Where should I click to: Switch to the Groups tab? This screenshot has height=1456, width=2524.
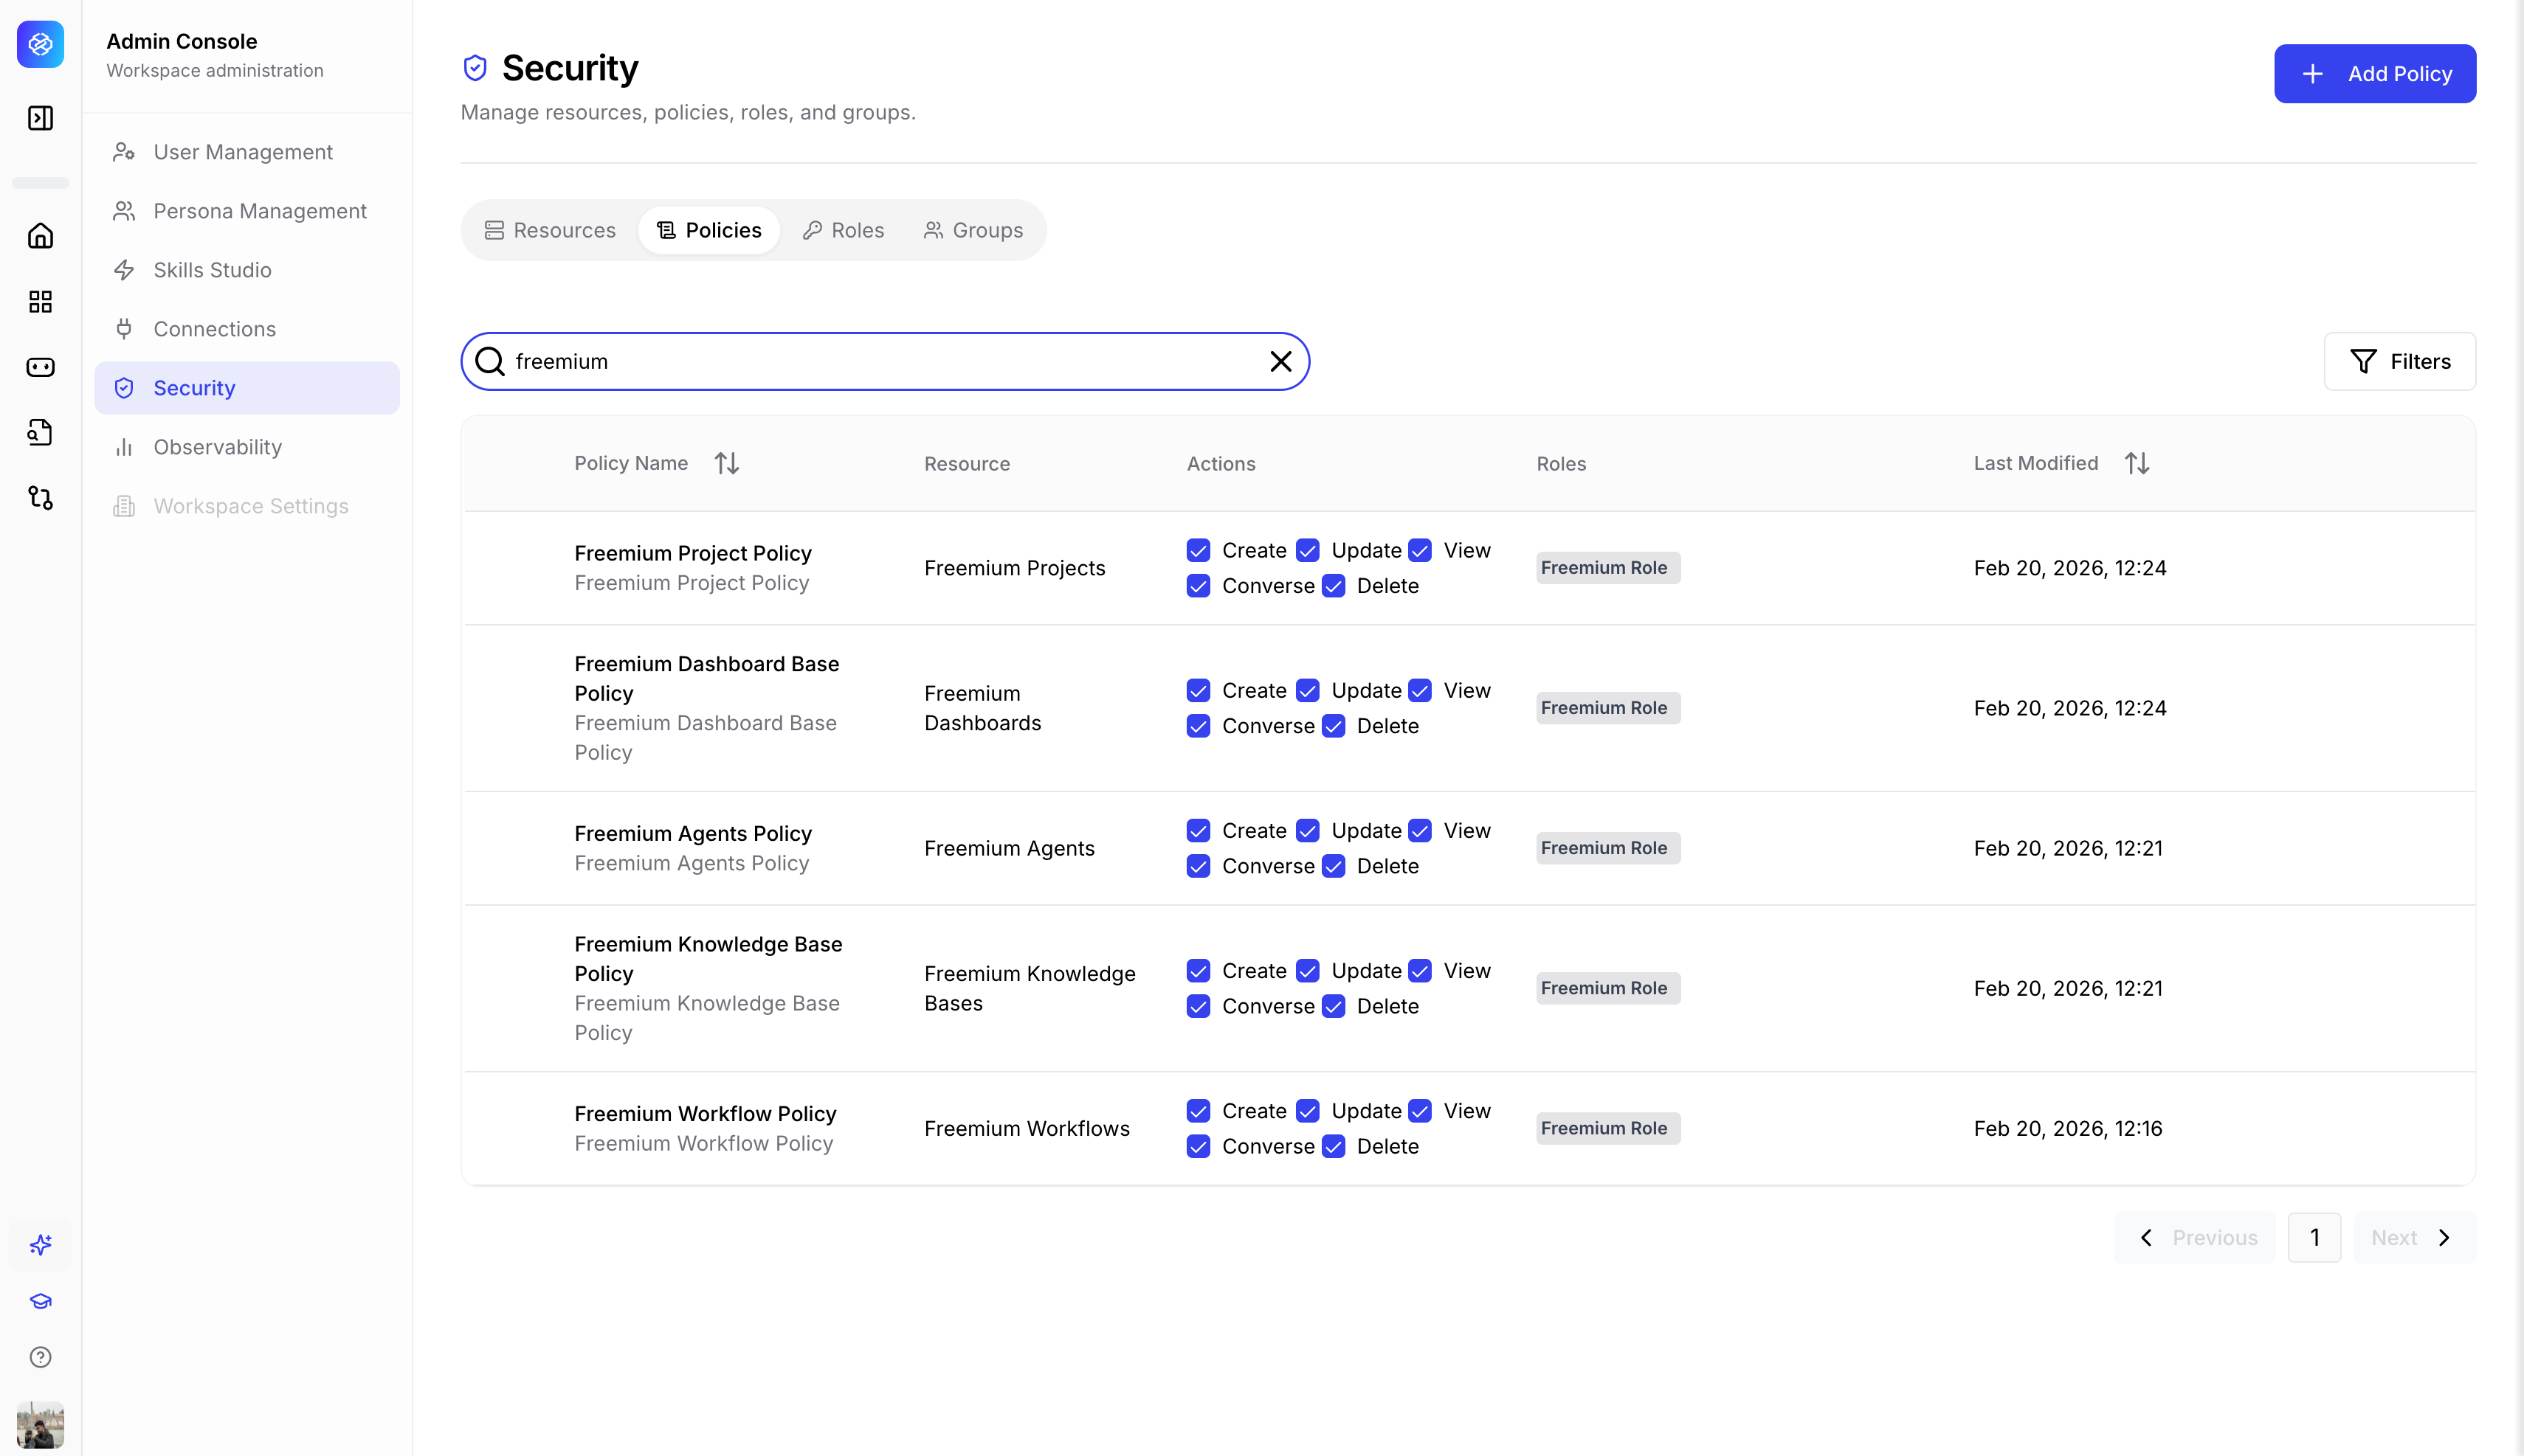973,230
